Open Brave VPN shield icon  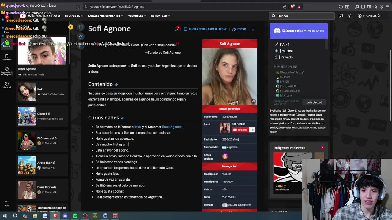[x=381, y=7]
